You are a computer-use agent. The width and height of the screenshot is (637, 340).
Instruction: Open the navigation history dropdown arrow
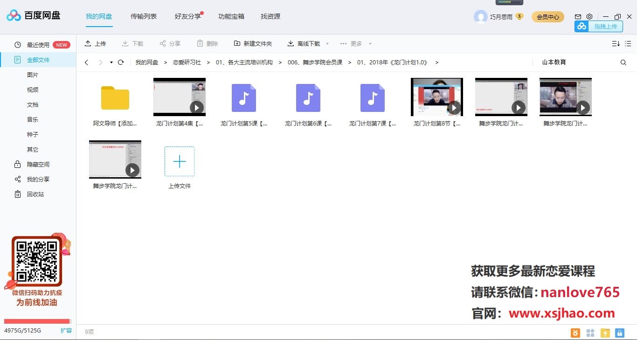point(111,62)
